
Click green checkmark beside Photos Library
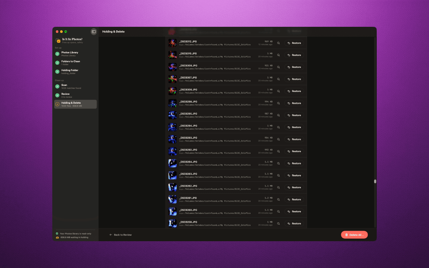[x=57, y=54]
